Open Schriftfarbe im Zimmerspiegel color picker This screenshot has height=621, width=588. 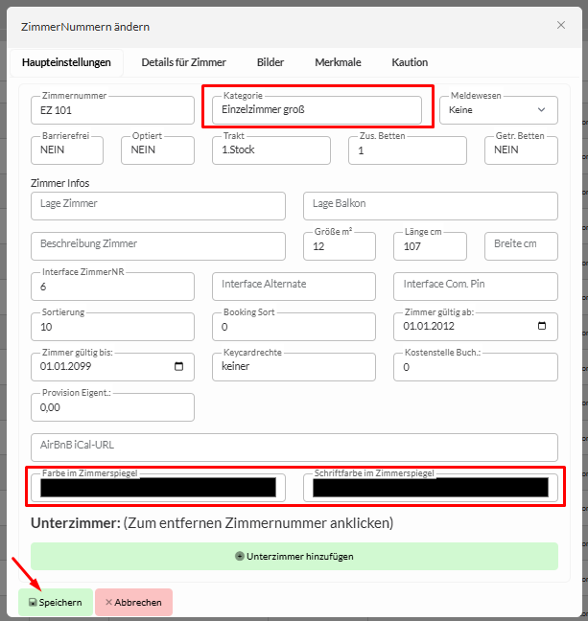click(430, 488)
